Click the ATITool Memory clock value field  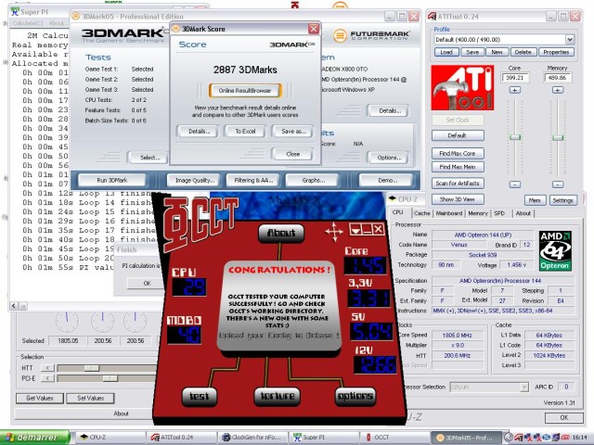(557, 78)
